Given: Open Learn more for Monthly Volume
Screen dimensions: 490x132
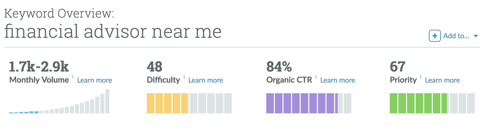Looking at the screenshot, I should 94,80.
